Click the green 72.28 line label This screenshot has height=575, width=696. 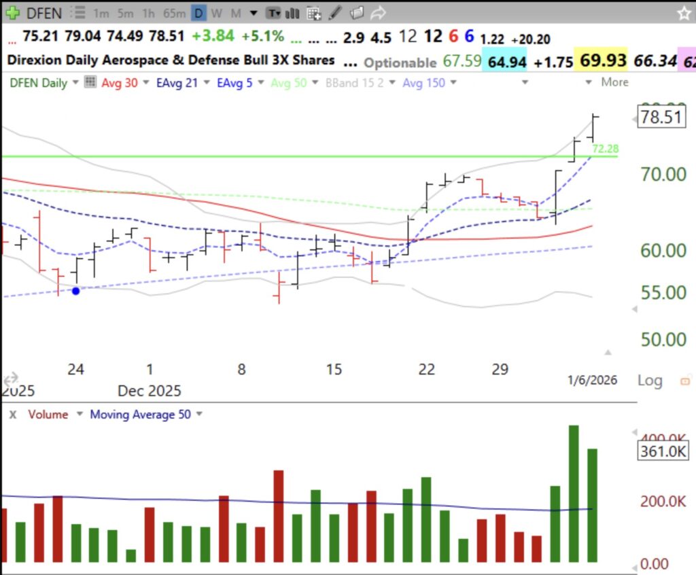(x=606, y=149)
